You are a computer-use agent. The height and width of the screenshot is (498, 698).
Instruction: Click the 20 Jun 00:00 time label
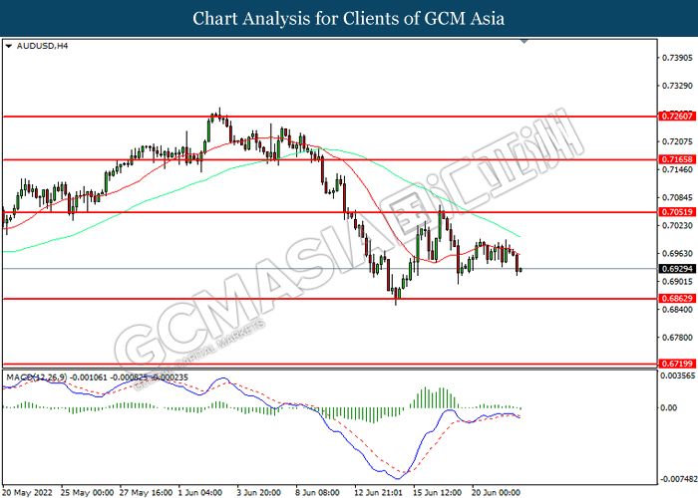[x=496, y=492]
